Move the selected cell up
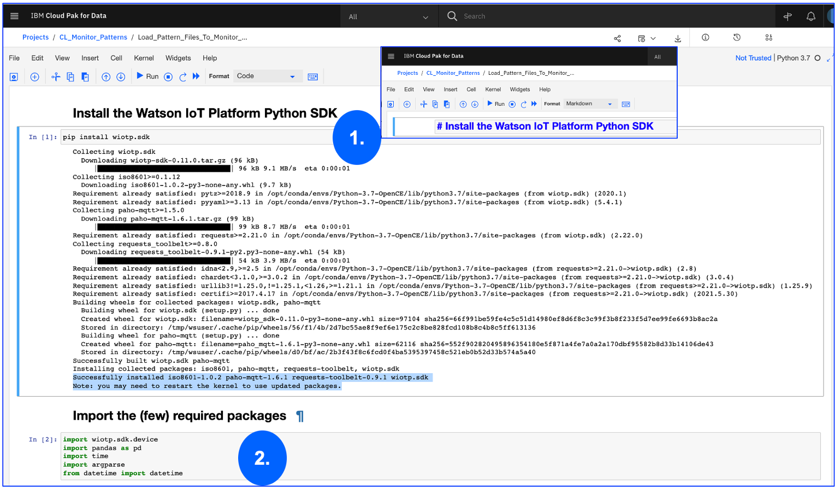This screenshot has height=490, width=840. 106,77
